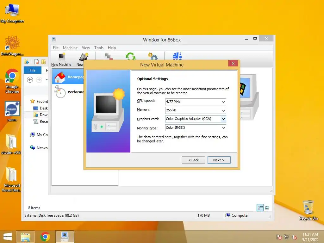Close the New Virtual Machine dialog

233,63
